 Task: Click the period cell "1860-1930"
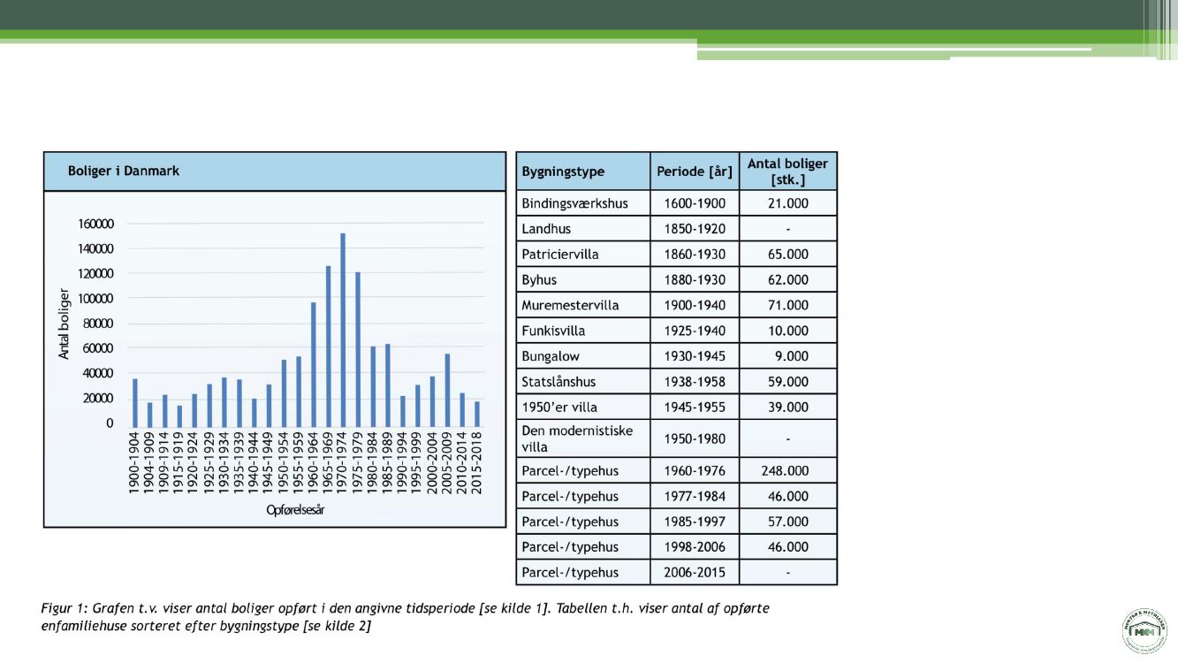click(695, 255)
